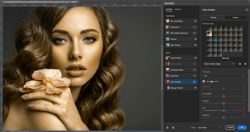
Task: Click the layer preview stack icon
Action: click(x=173, y=128)
